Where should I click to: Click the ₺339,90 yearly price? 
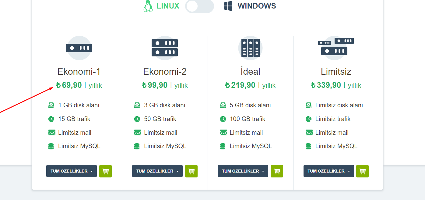(336, 85)
